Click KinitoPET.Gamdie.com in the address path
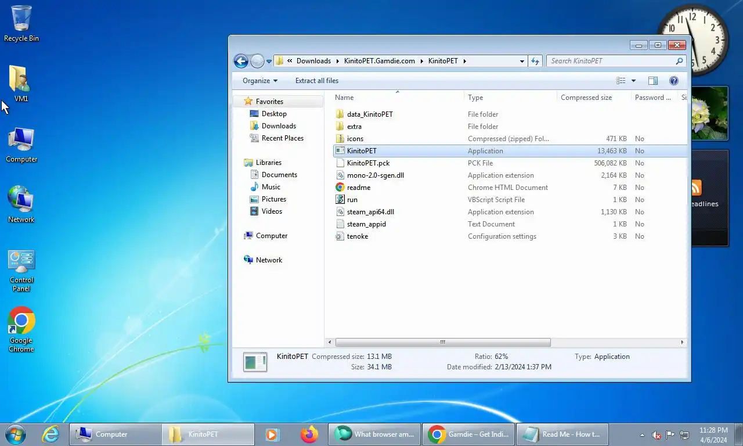Image resolution: width=743 pixels, height=446 pixels. pos(380,61)
